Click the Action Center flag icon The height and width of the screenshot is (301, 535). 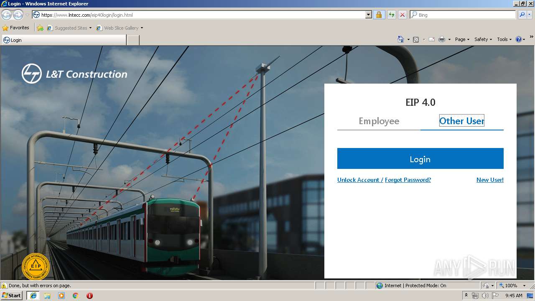click(x=495, y=296)
